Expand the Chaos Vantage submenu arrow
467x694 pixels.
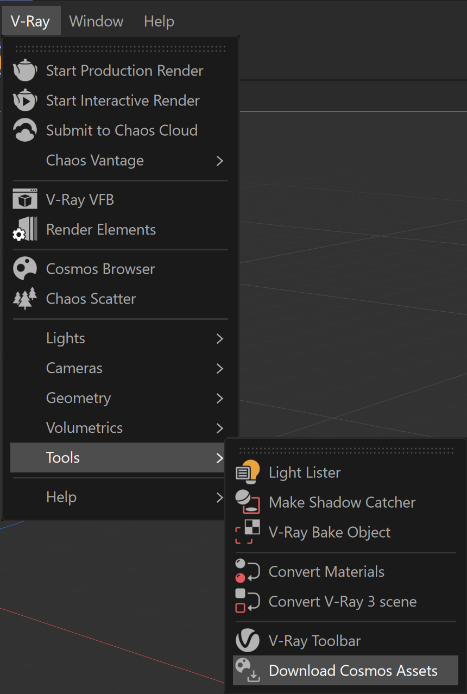[220, 161]
